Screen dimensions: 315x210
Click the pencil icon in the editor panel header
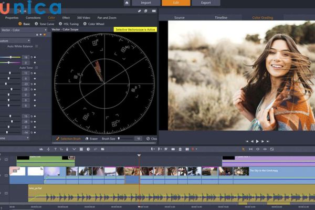click(140, 11)
